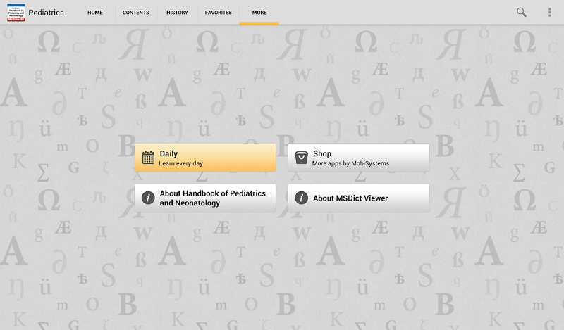Open the CONTENTS tab
Image resolution: width=564 pixels, height=330 pixels.
coord(136,13)
